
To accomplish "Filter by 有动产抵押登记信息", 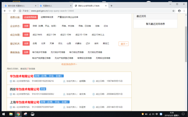I will tap(41, 58).
